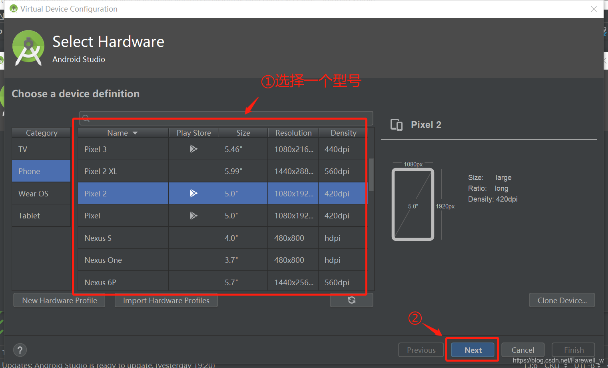Click the Cancel button
This screenshot has width=608, height=368.
pos(523,350)
